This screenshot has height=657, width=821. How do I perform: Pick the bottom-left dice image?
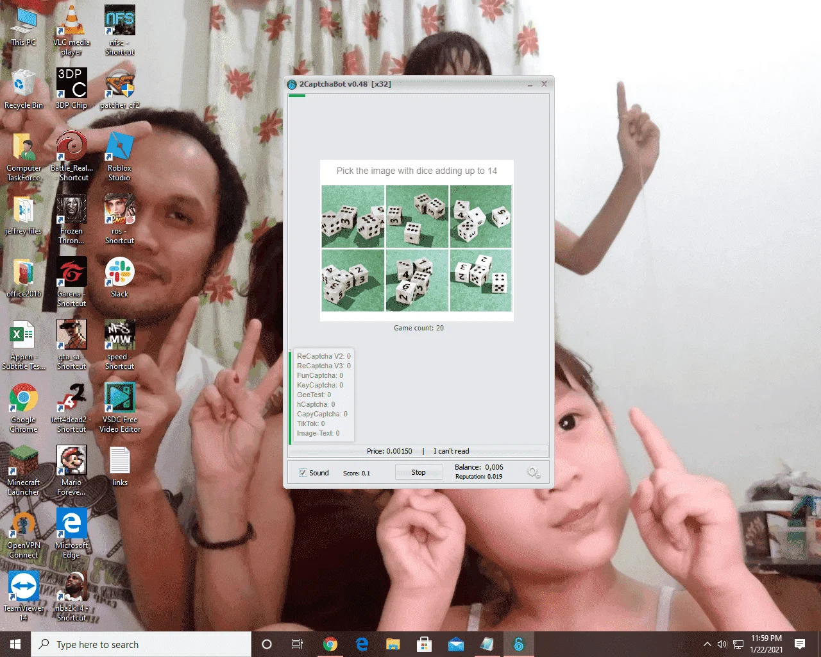(x=353, y=280)
